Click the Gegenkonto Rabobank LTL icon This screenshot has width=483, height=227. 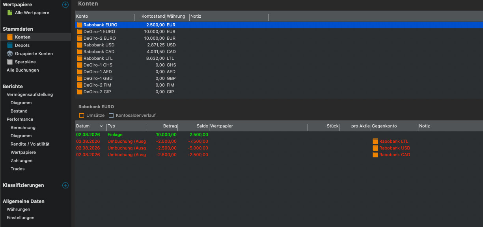pos(375,141)
